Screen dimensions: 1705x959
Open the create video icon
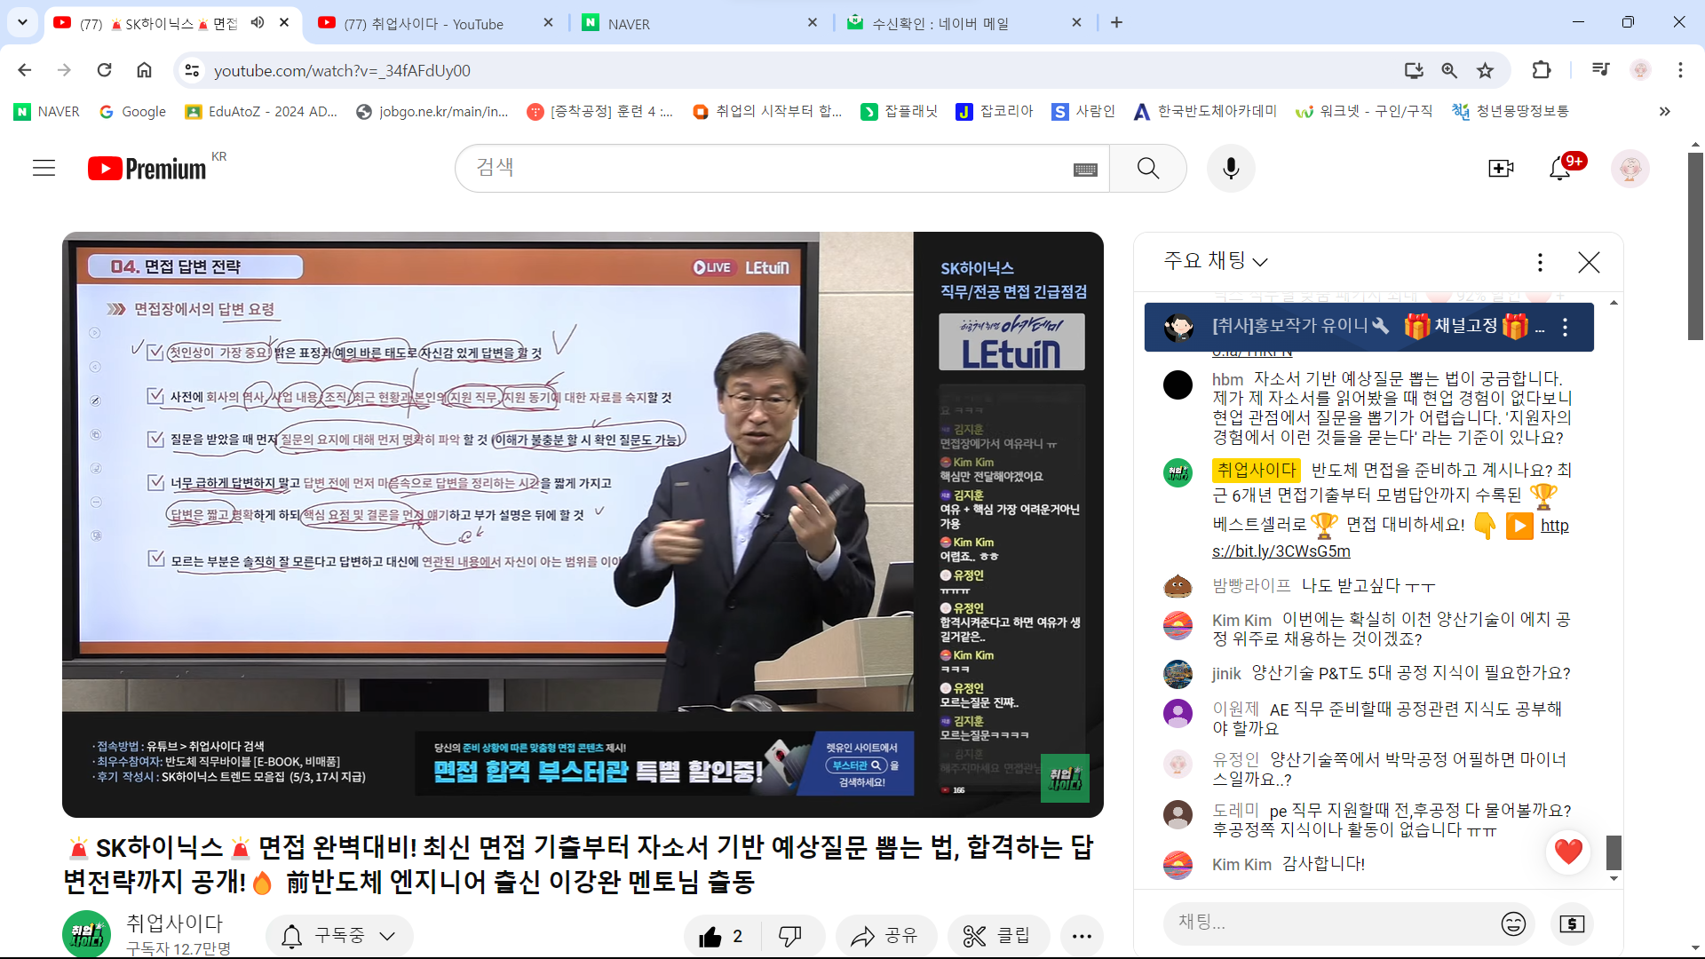pyautogui.click(x=1501, y=168)
